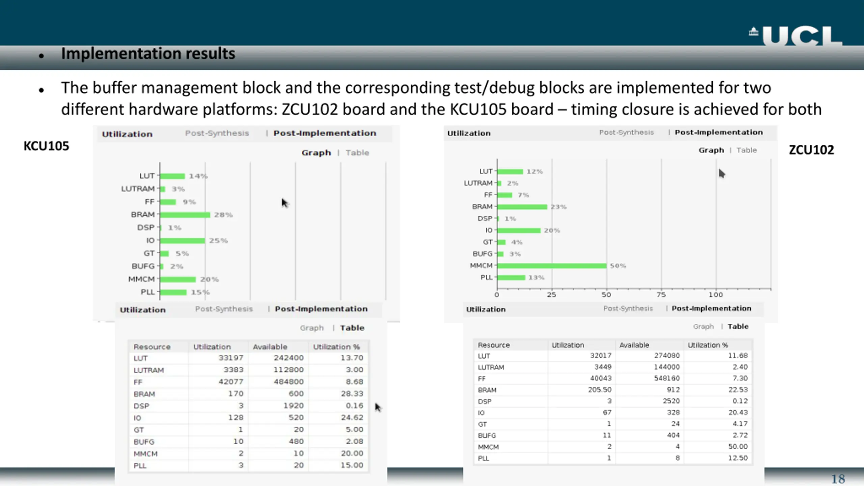
Task: Switch to Table view in KCU105 graph panel
Action: coord(357,153)
